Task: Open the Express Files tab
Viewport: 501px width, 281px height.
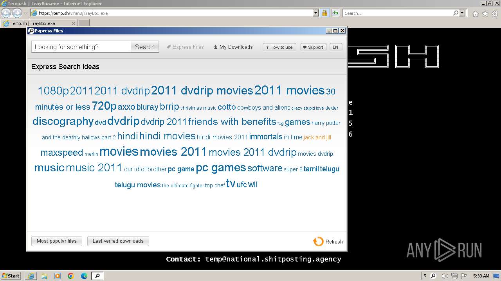Action: click(x=185, y=47)
